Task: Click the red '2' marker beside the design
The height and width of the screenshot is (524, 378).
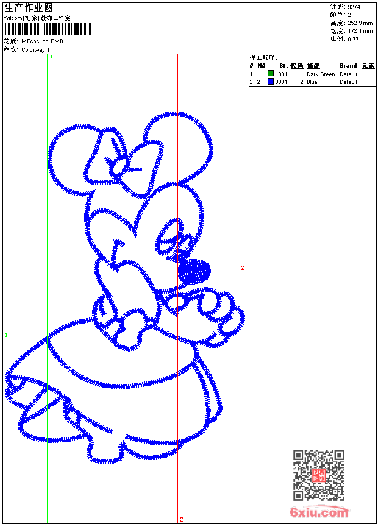Action: click(243, 267)
